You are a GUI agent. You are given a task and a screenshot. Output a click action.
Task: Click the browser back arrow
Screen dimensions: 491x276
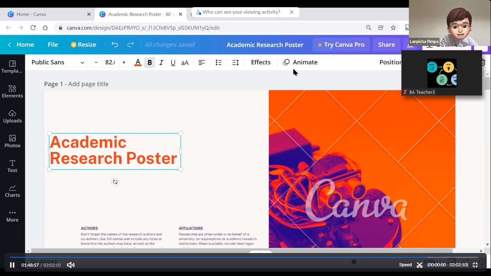click(9, 28)
